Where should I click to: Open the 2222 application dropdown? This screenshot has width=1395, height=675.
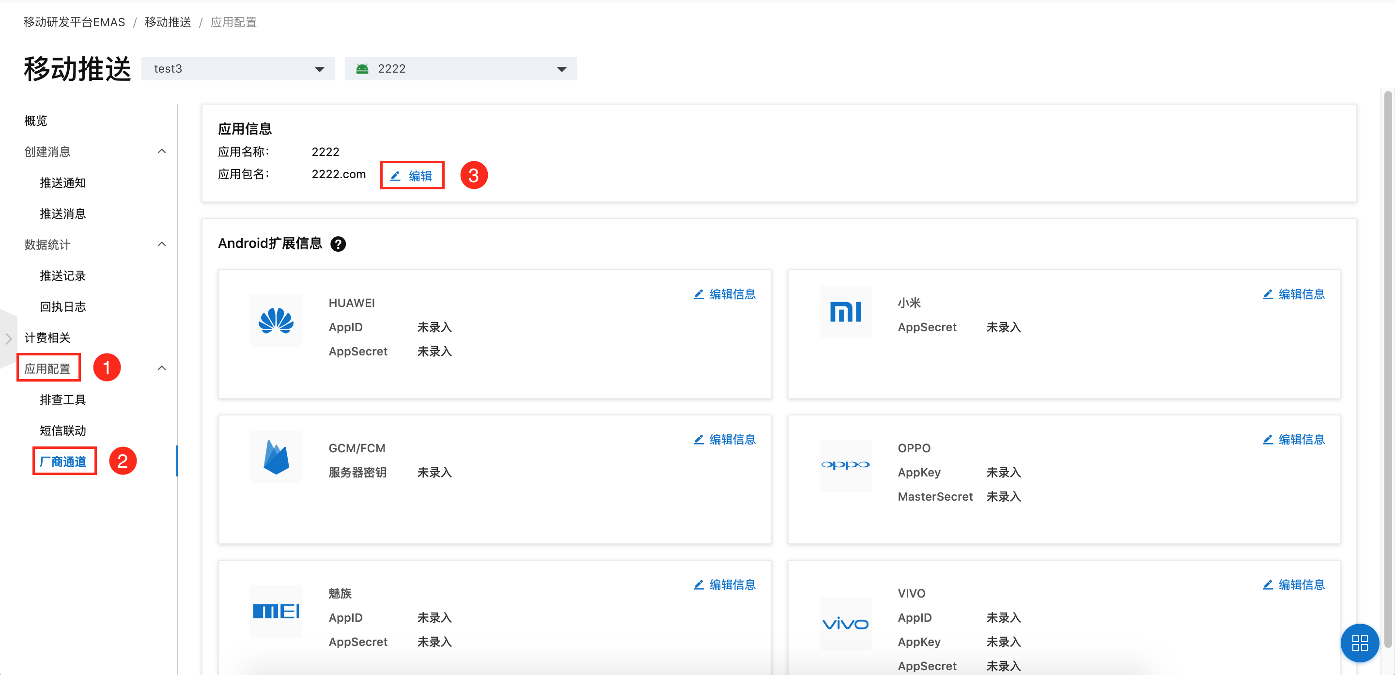click(x=460, y=69)
